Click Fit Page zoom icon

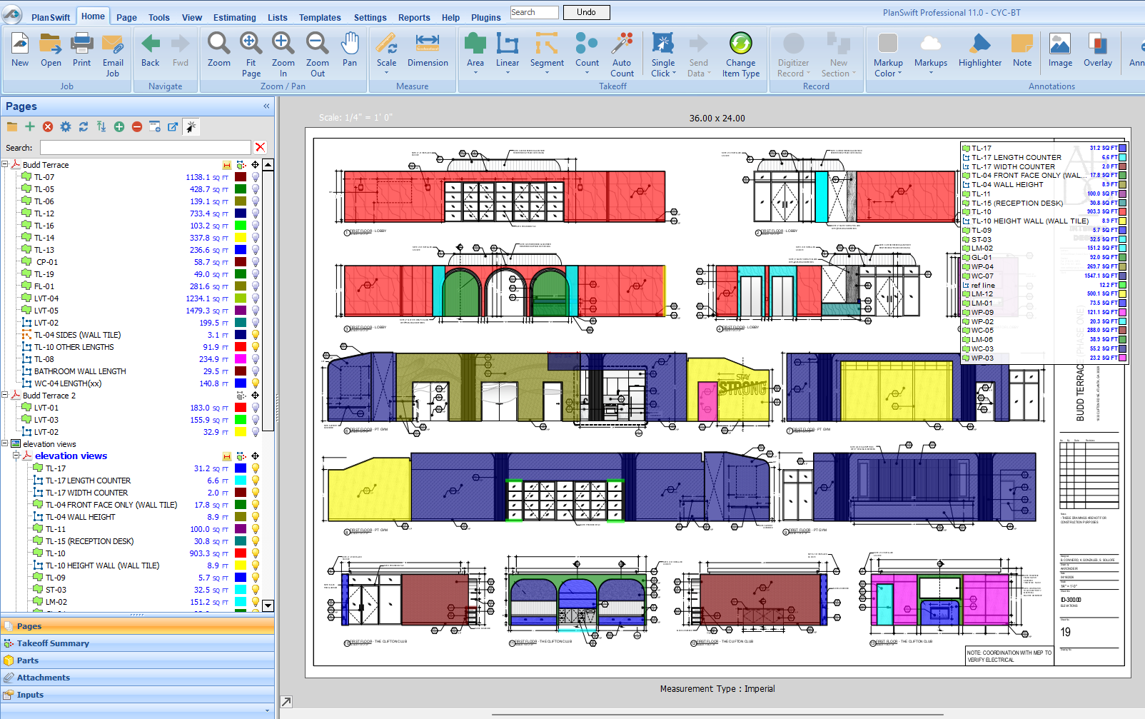tap(251, 44)
